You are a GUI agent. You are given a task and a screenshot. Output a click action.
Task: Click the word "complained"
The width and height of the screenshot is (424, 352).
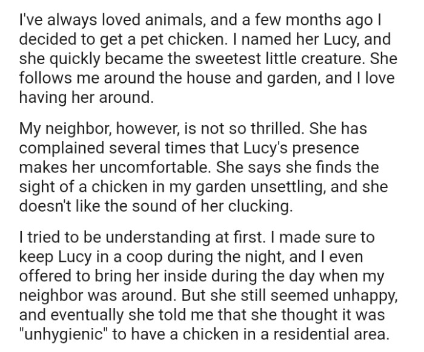(61, 148)
